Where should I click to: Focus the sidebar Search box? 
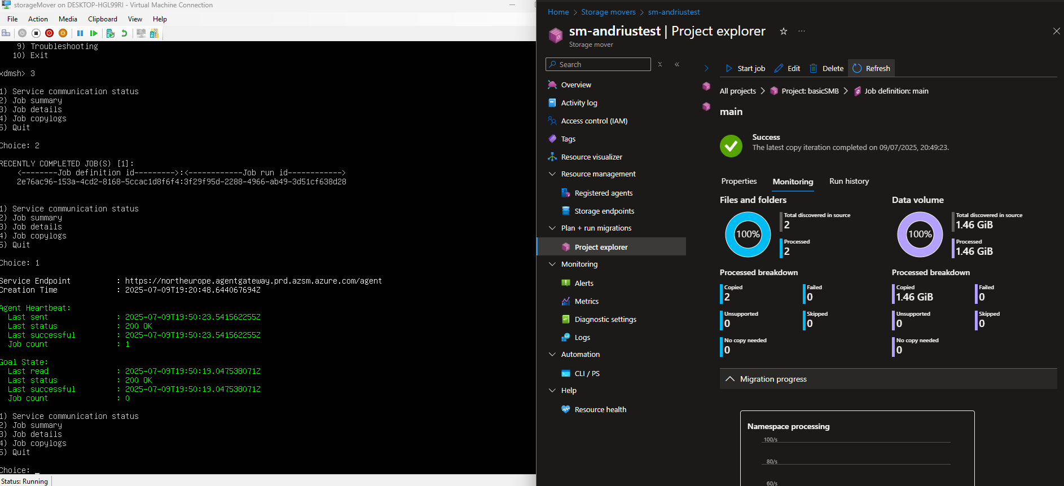pyautogui.click(x=598, y=64)
